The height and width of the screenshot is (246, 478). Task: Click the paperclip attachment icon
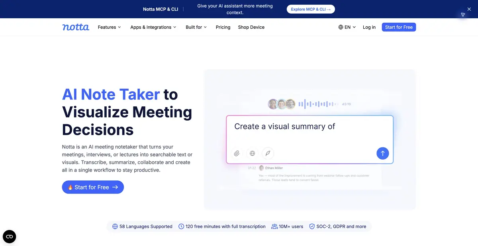point(237,153)
